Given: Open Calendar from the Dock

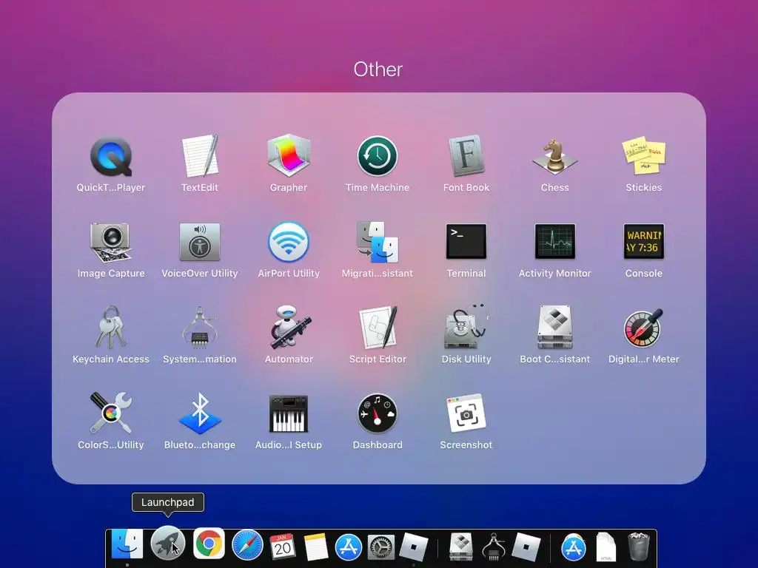Looking at the screenshot, I should click(x=282, y=547).
